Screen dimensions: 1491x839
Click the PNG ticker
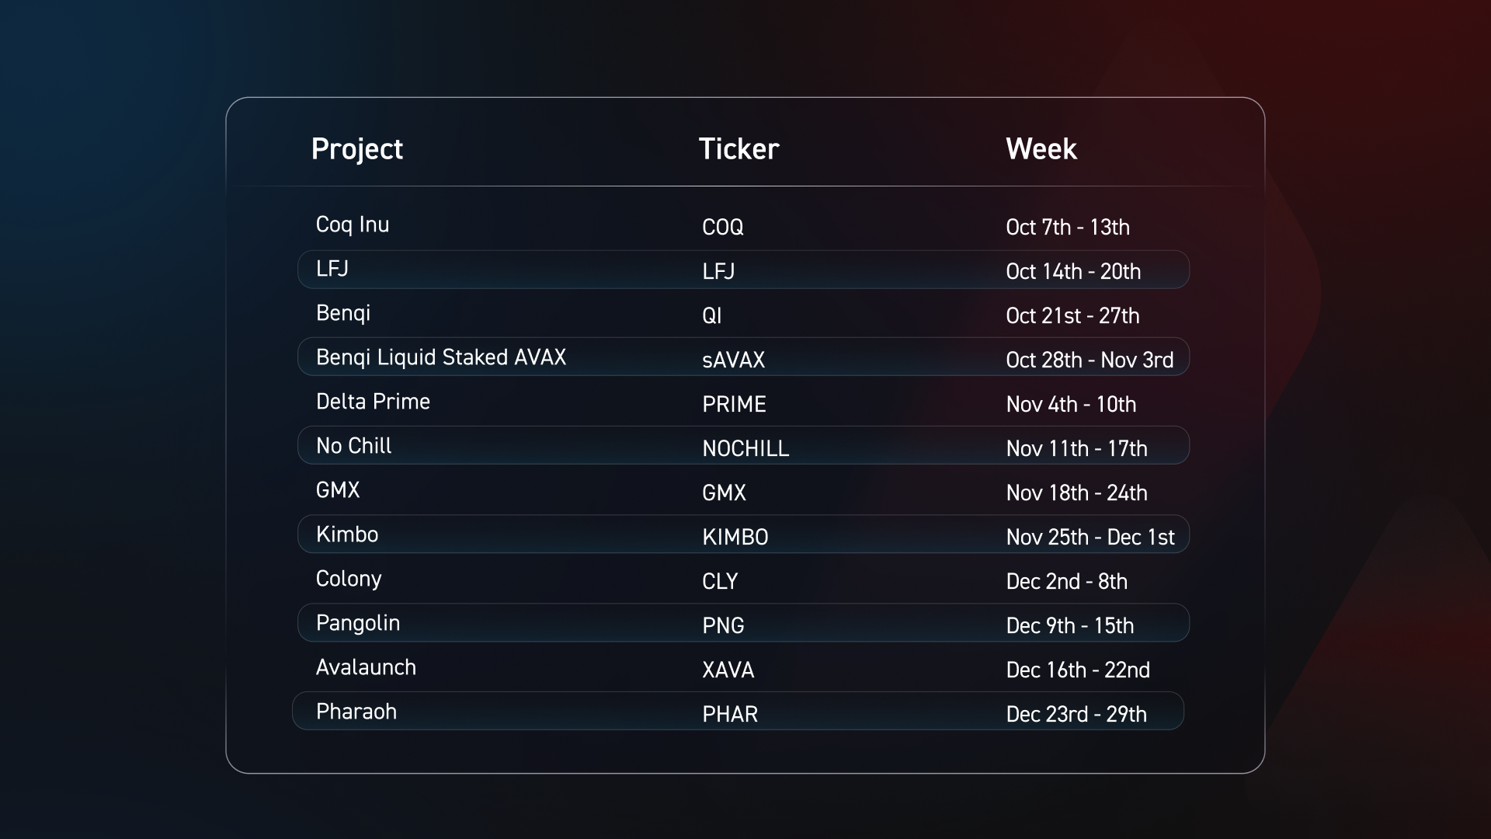(723, 625)
